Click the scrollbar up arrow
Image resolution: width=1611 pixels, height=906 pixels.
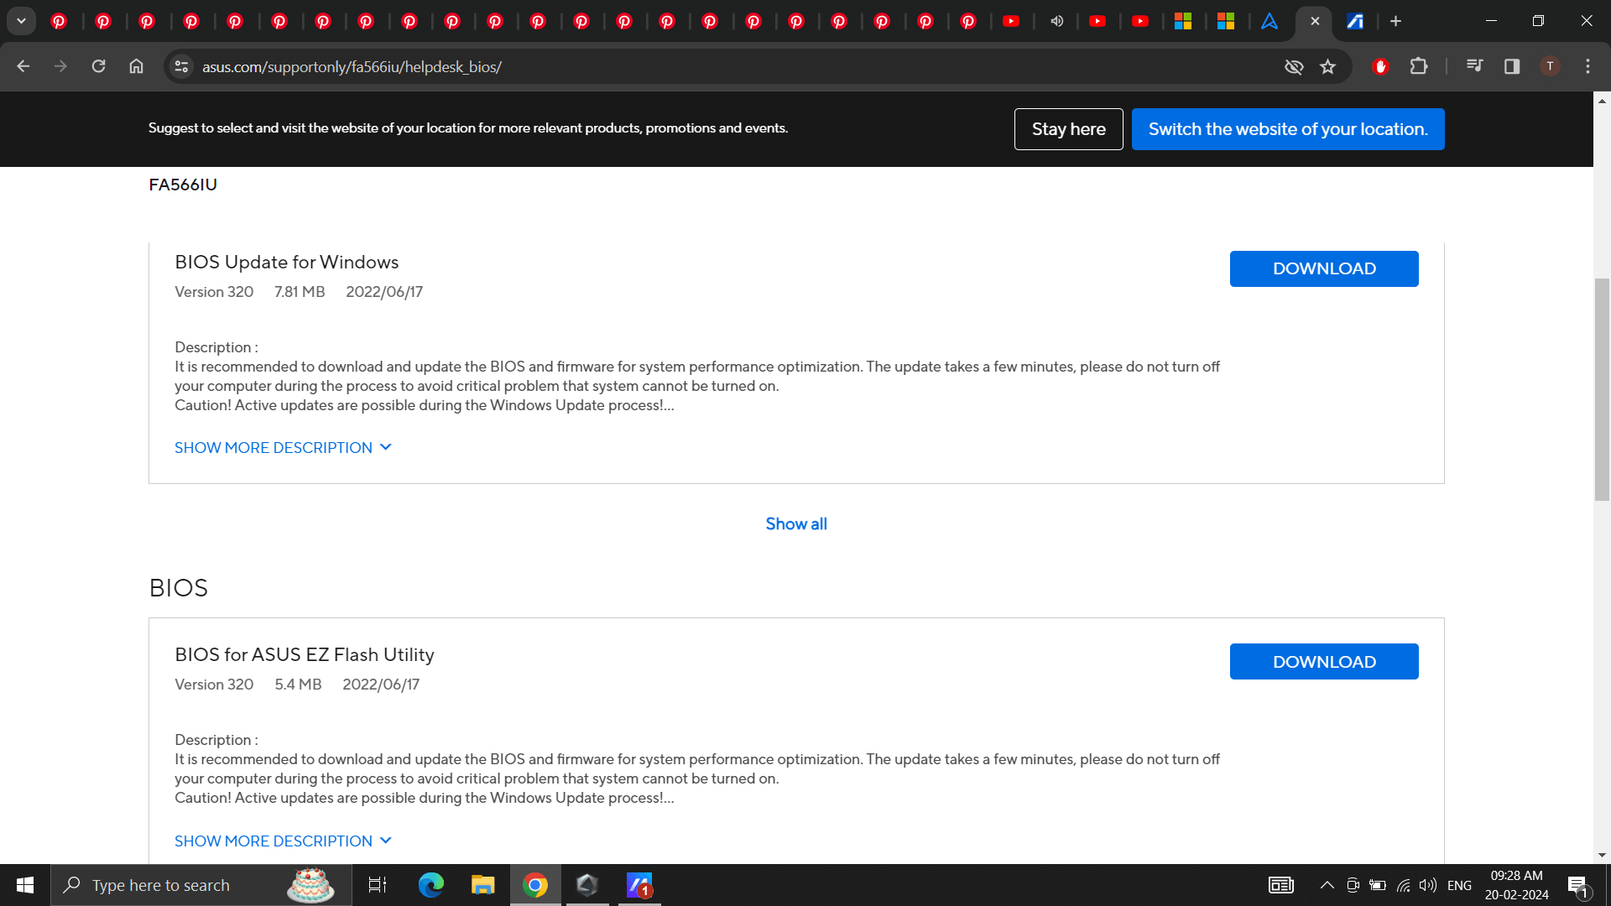click(x=1602, y=101)
